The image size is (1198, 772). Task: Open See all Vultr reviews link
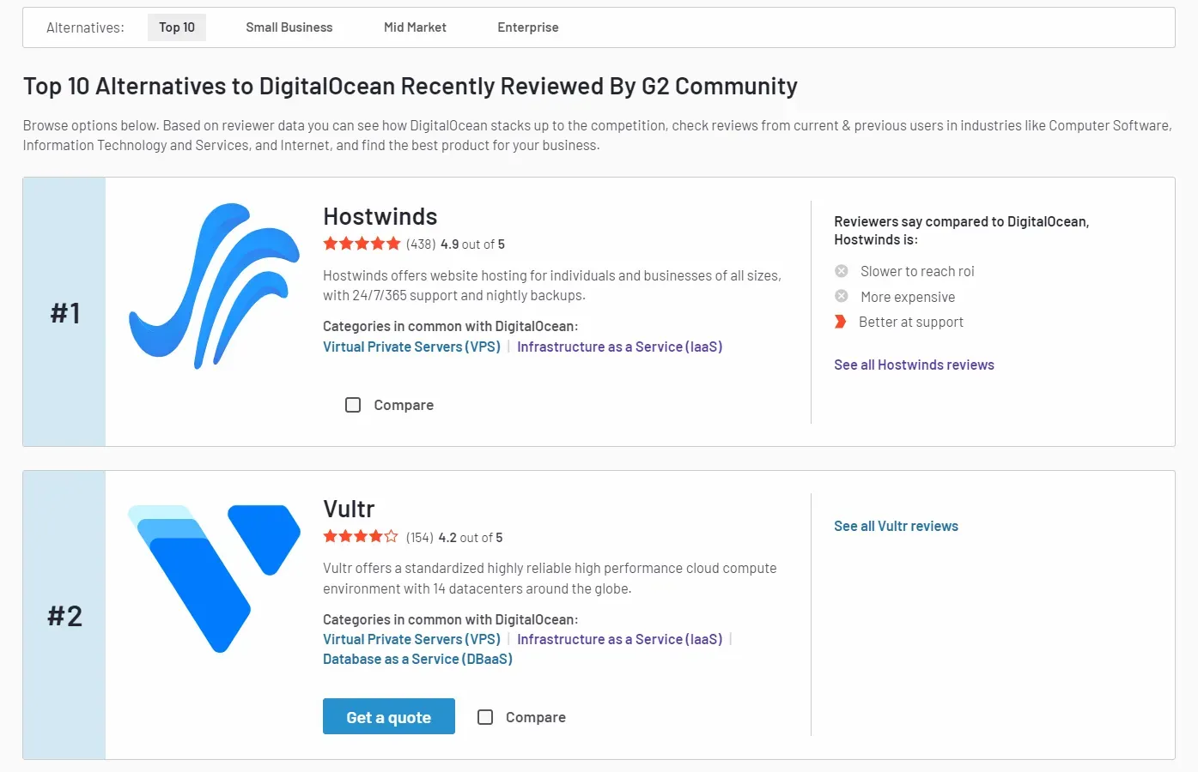[896, 526]
